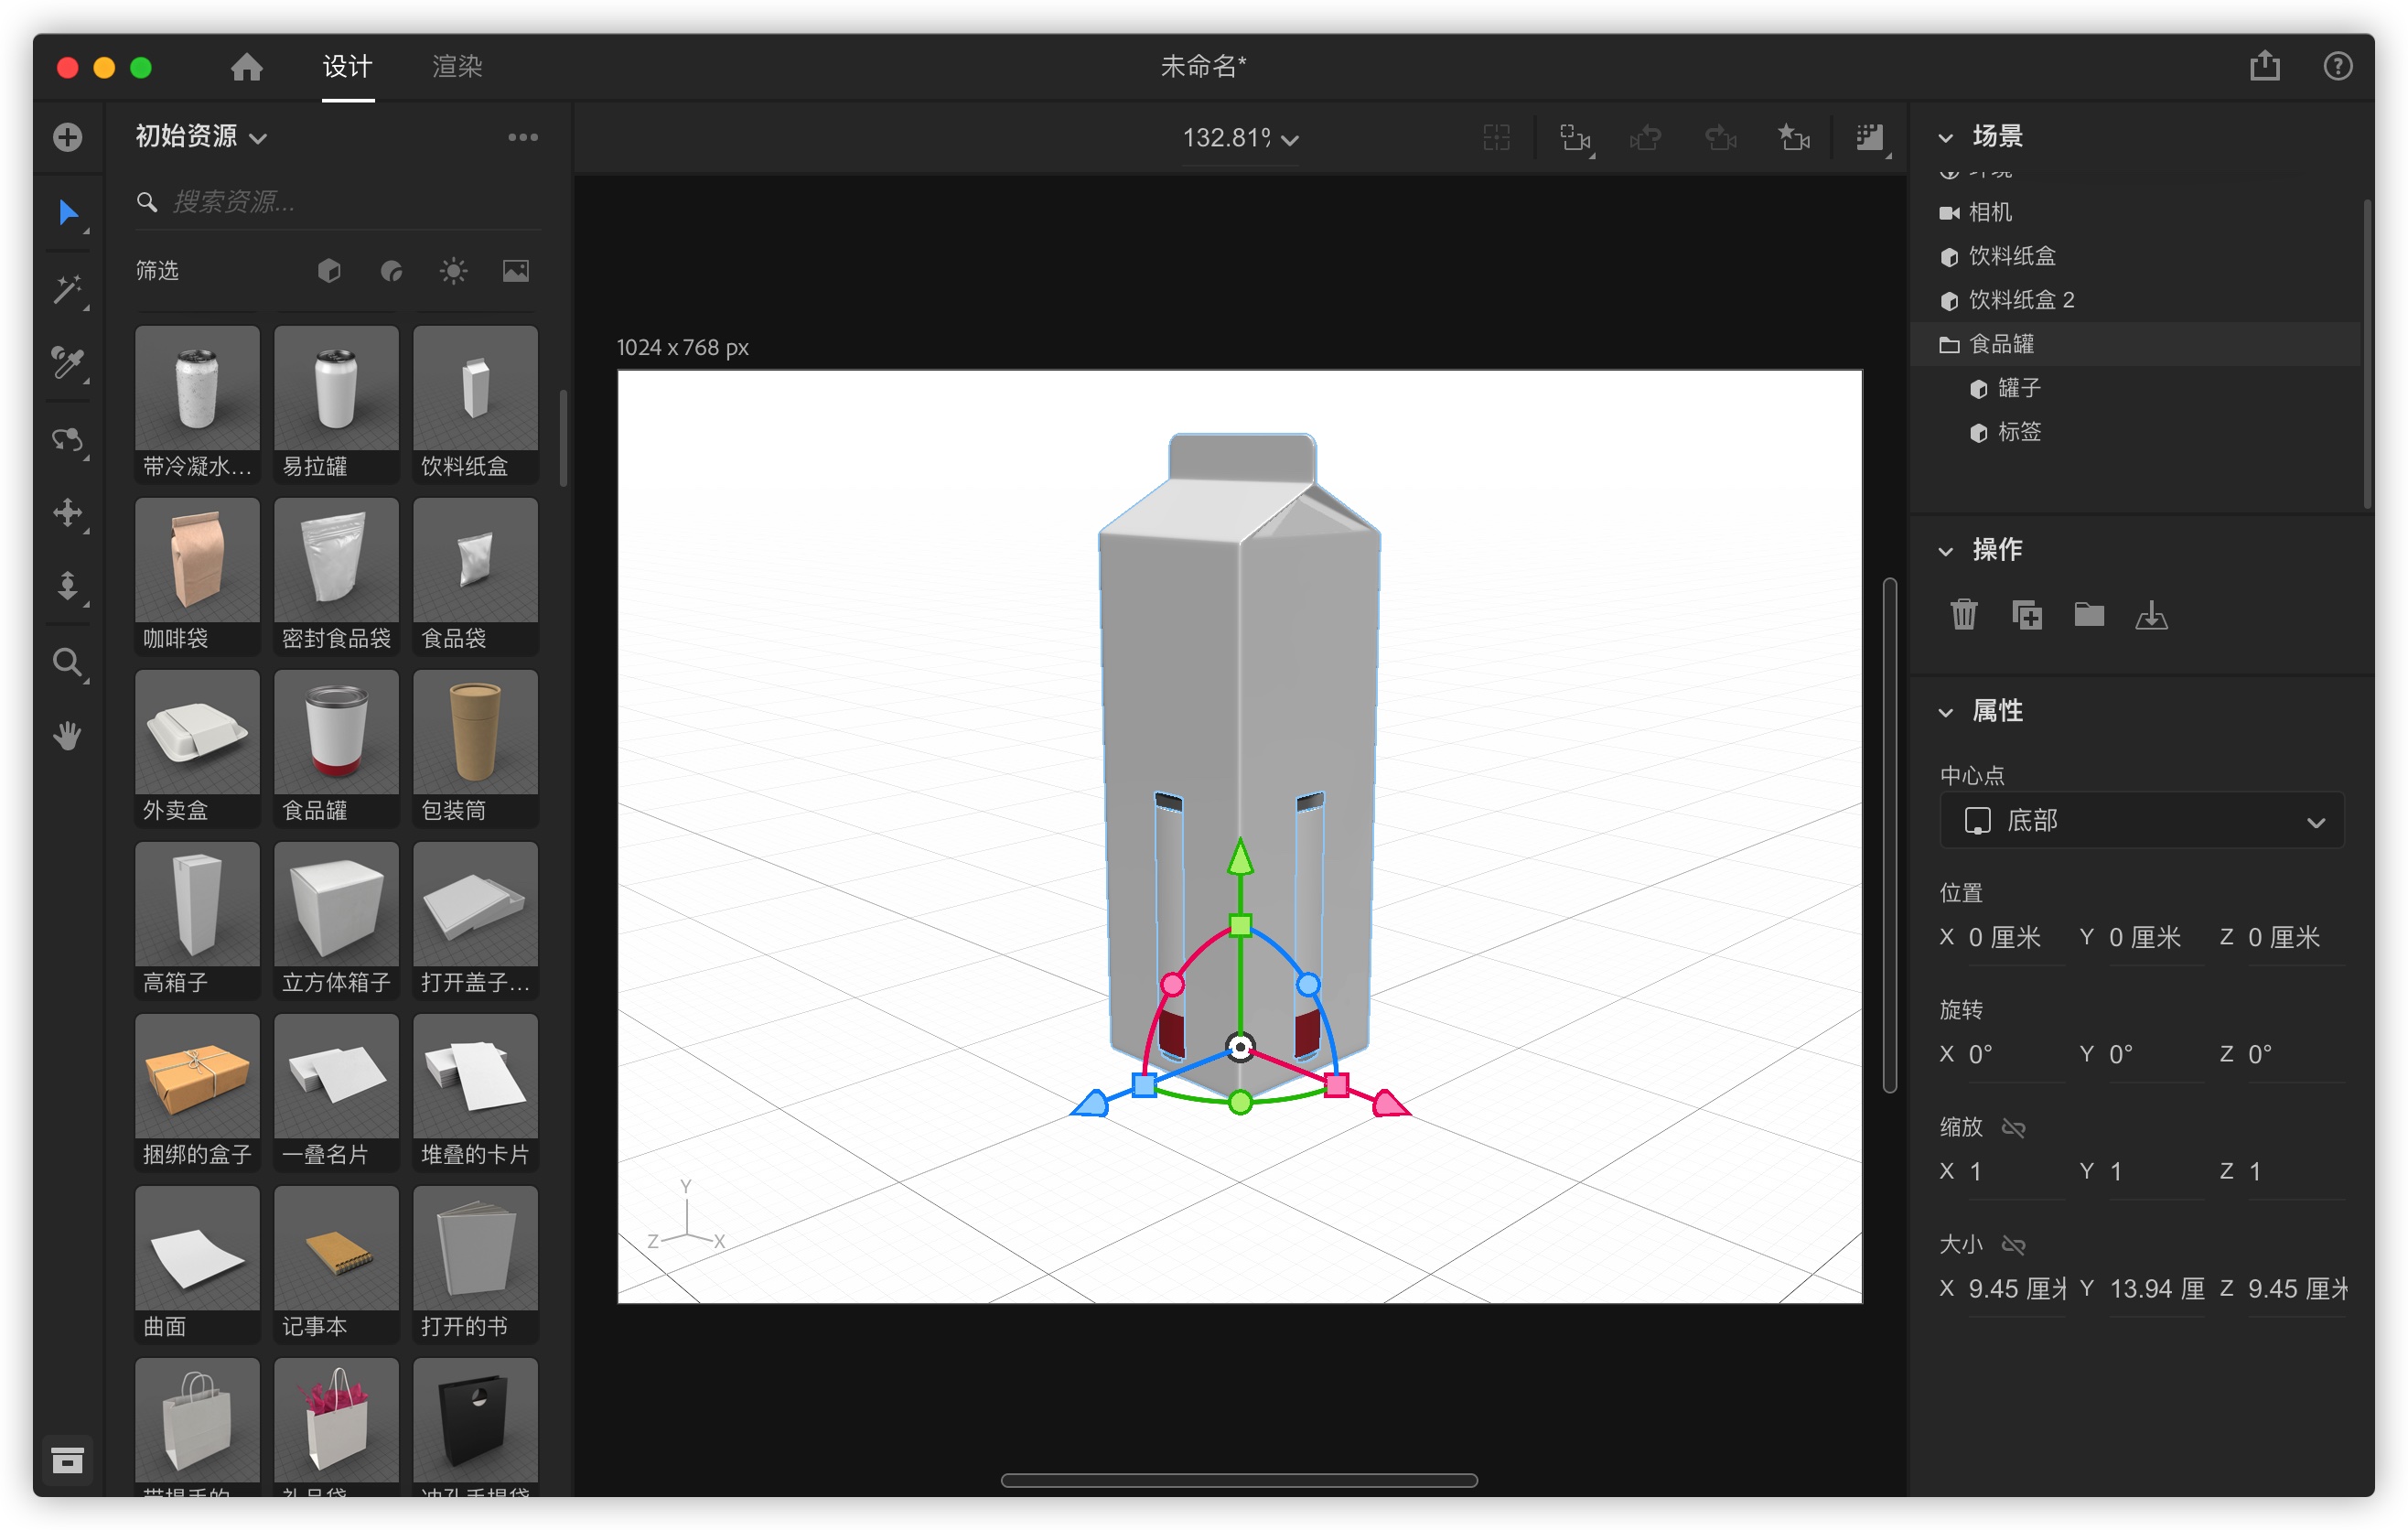Viewport: 2408px width, 1530px height.
Task: Switch to the 渲染 tab
Action: point(457,66)
